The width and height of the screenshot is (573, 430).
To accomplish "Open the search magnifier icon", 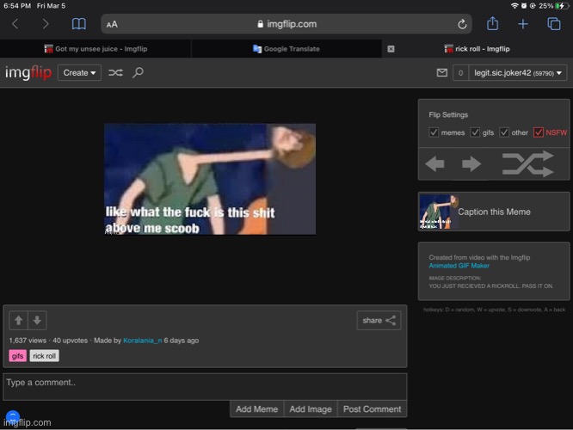I will tap(138, 72).
